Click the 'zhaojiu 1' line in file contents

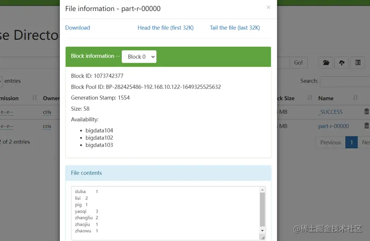86,224
